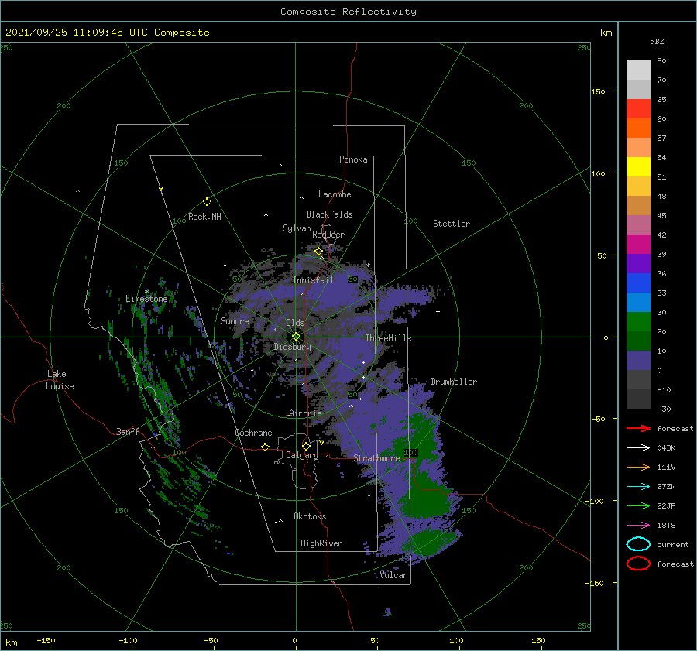Pick the magenta legend swatch
The image size is (697, 651).
point(638,245)
